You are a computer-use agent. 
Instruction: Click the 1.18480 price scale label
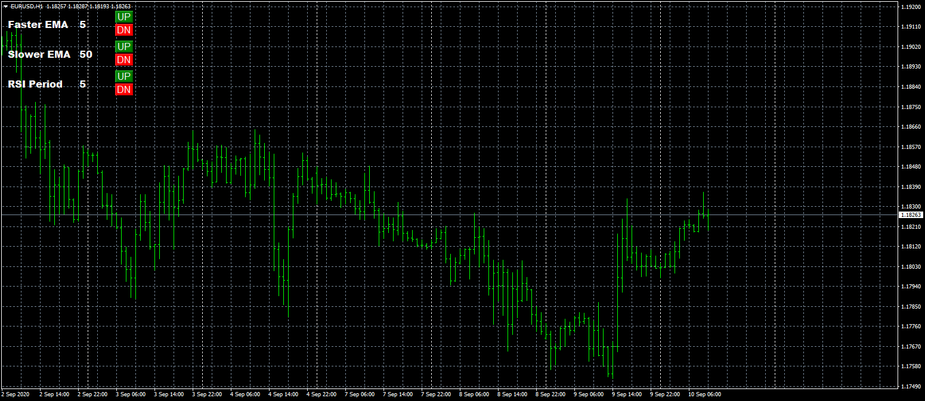pyautogui.click(x=910, y=166)
